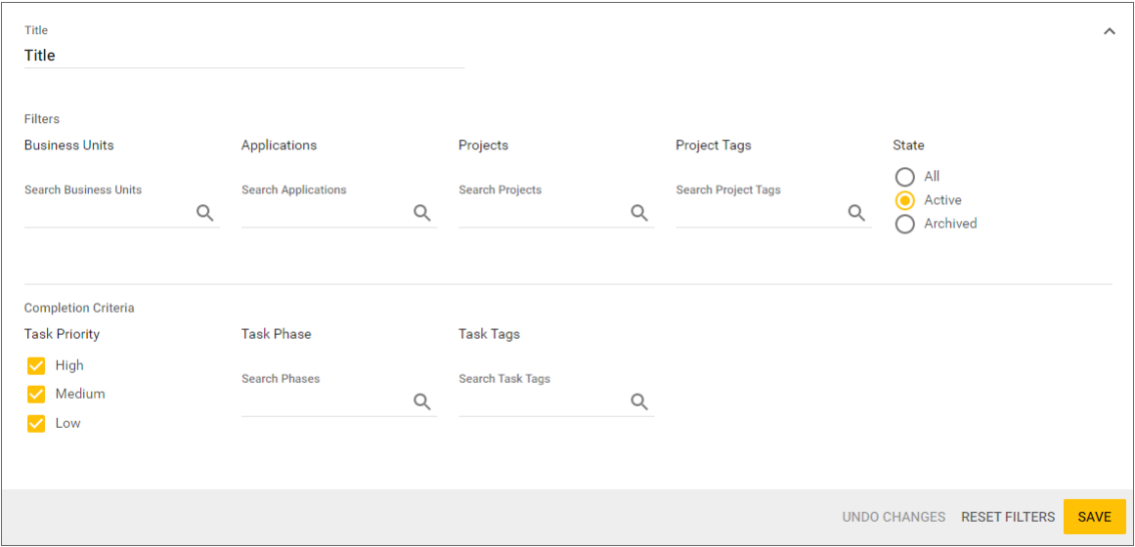Viewport: 1135px width, 547px height.
Task: Uncheck the Low task priority checkbox
Action: [x=36, y=423]
